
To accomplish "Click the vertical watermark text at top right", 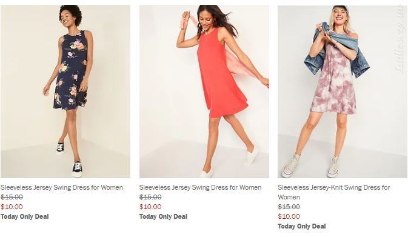I will tap(401, 39).
